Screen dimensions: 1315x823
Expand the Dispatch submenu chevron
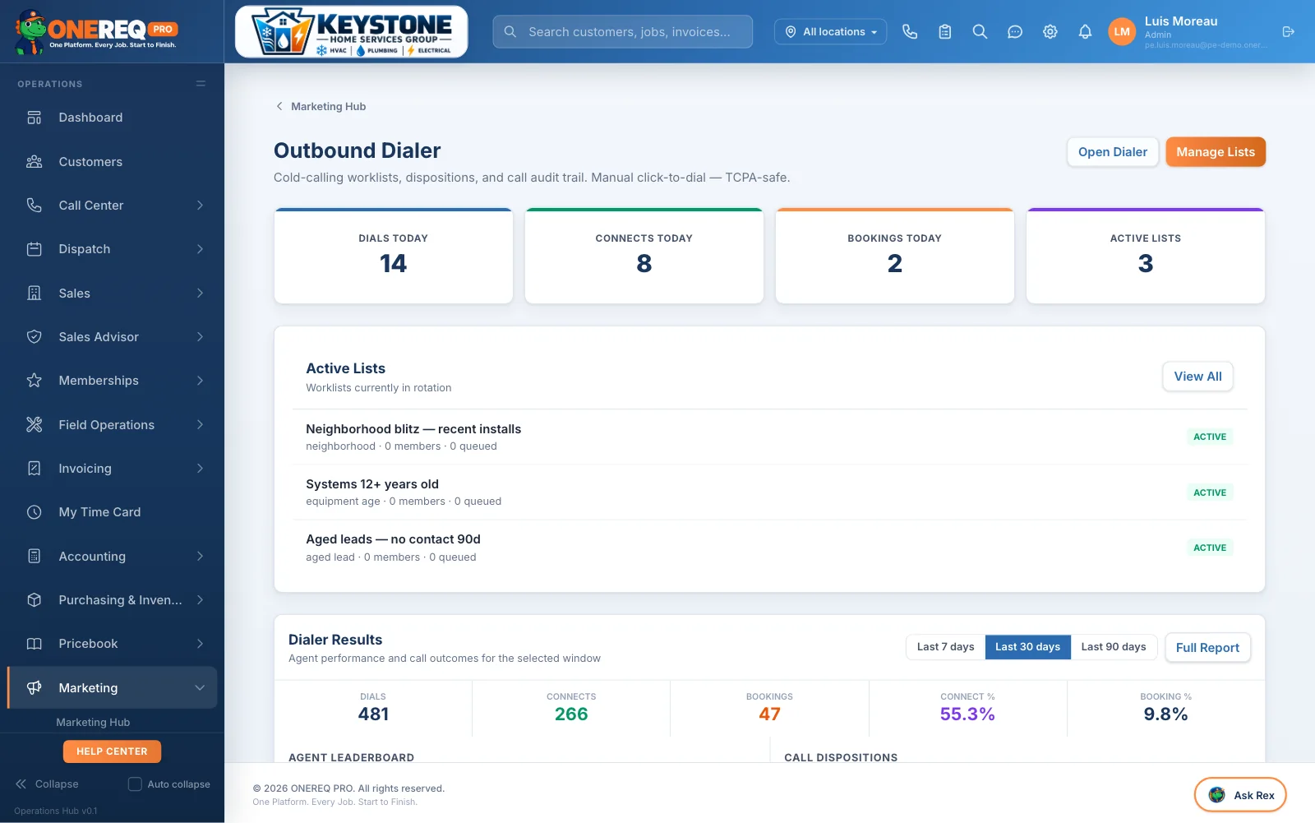click(x=200, y=249)
